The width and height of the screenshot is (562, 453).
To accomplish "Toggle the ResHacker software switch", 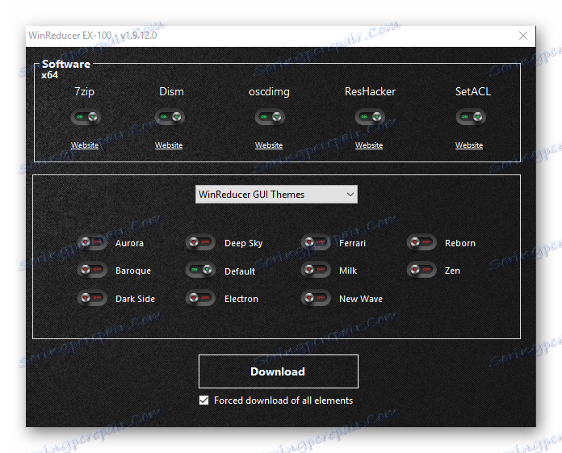I will click(x=370, y=117).
